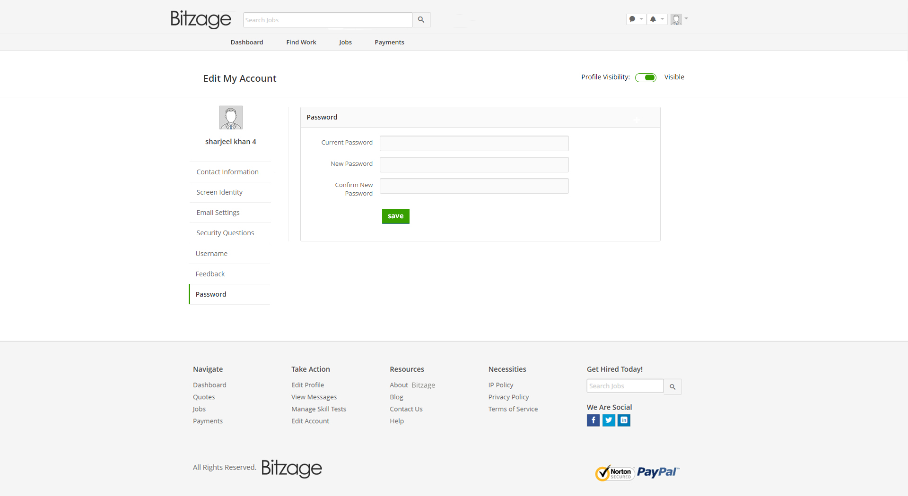This screenshot has width=908, height=496.
Task: Open the Privacy Policy footer link
Action: tap(508, 397)
